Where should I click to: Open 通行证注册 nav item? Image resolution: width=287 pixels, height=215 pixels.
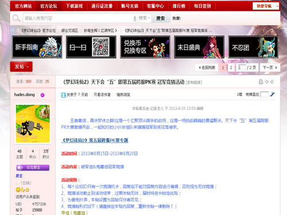pyautogui.click(x=102, y=6)
